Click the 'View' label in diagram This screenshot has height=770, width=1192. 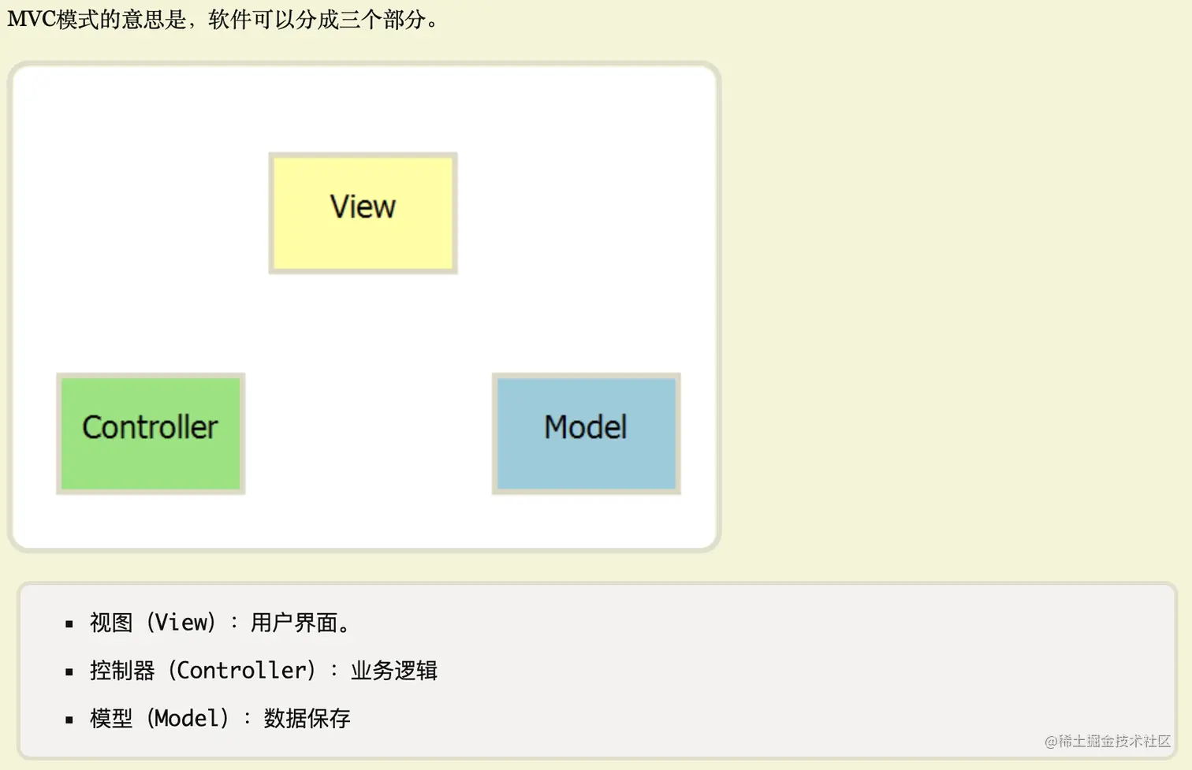[x=363, y=206]
